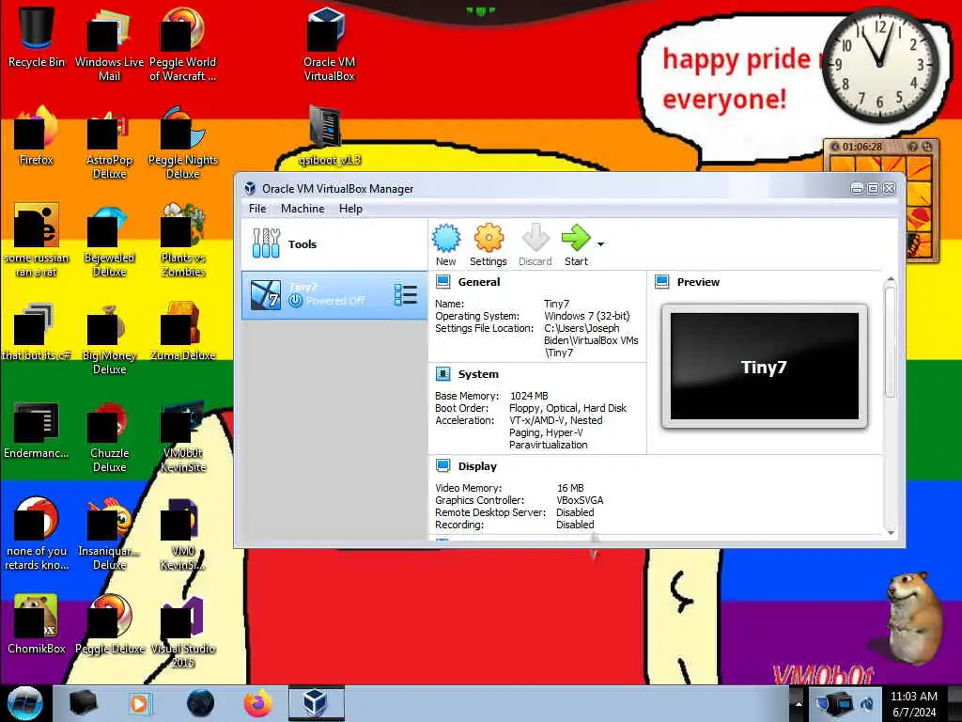Viewport: 962px width, 722px height.
Task: Click the Display section monitor icon
Action: point(442,466)
